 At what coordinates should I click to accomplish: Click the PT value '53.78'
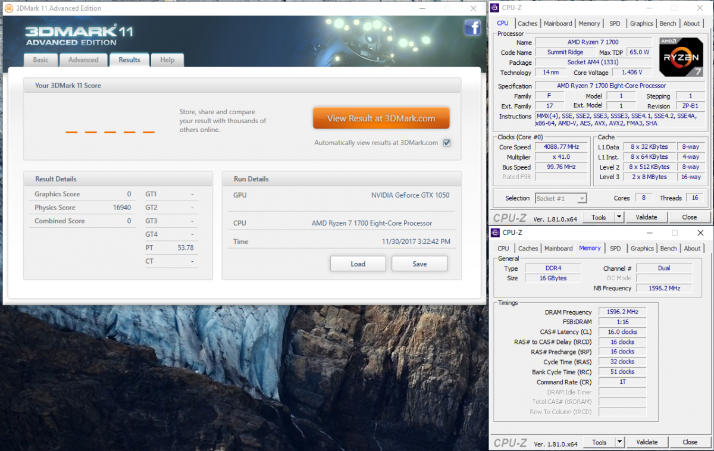point(186,248)
